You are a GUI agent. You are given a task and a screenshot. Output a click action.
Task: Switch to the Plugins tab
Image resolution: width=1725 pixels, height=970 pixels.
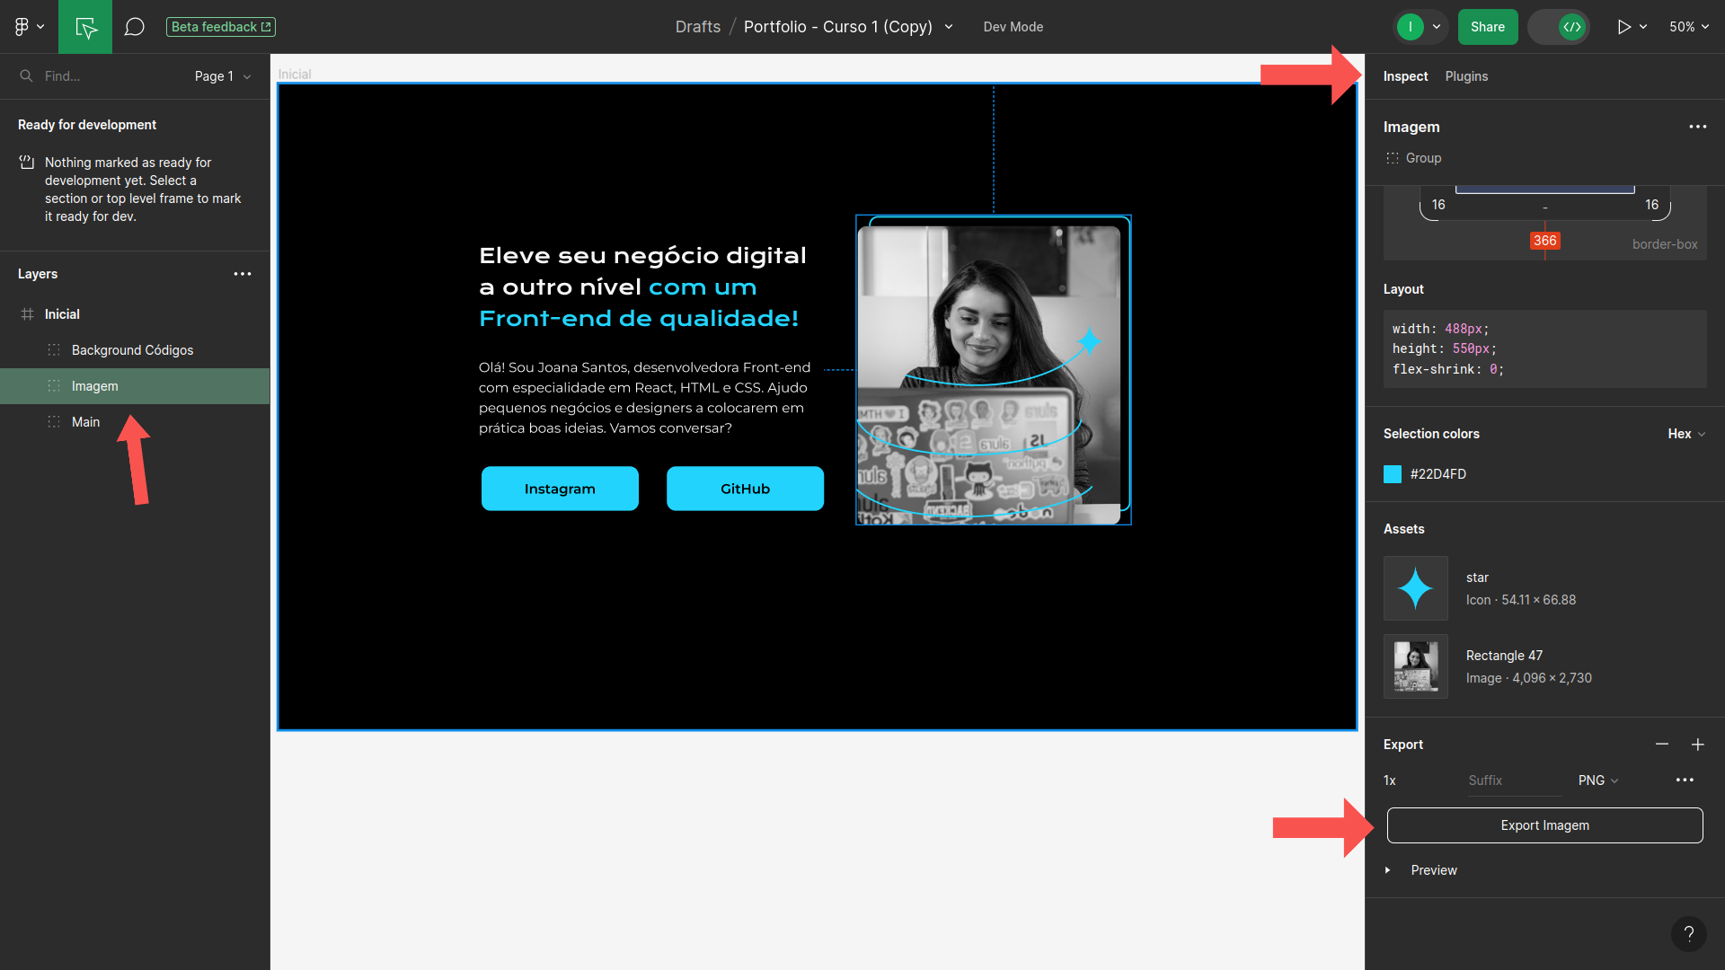pyautogui.click(x=1467, y=75)
